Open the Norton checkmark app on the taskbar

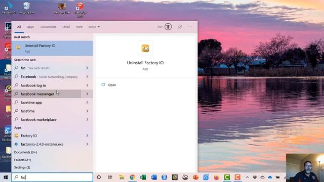pos(175,177)
